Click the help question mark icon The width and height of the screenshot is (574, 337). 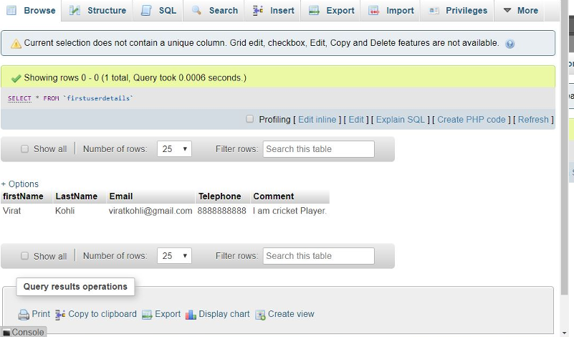coord(510,44)
